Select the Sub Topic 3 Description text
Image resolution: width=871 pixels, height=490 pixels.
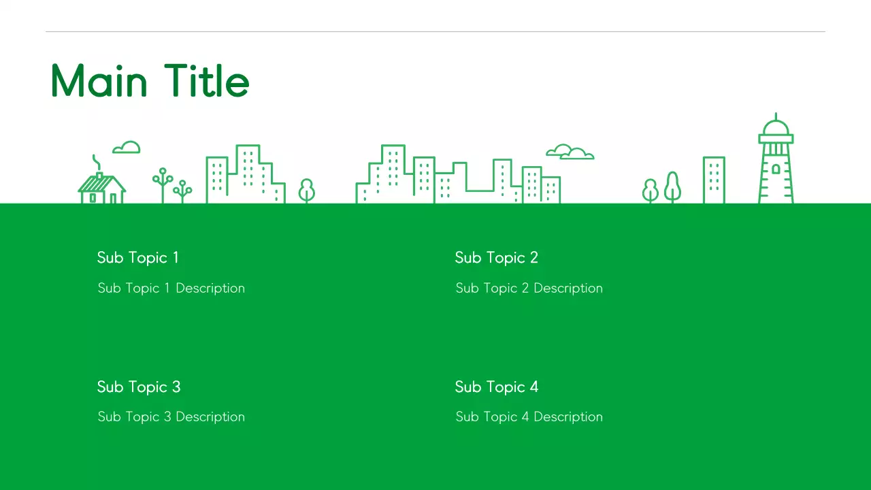point(171,416)
